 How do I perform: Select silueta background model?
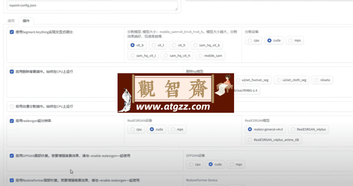322,80
